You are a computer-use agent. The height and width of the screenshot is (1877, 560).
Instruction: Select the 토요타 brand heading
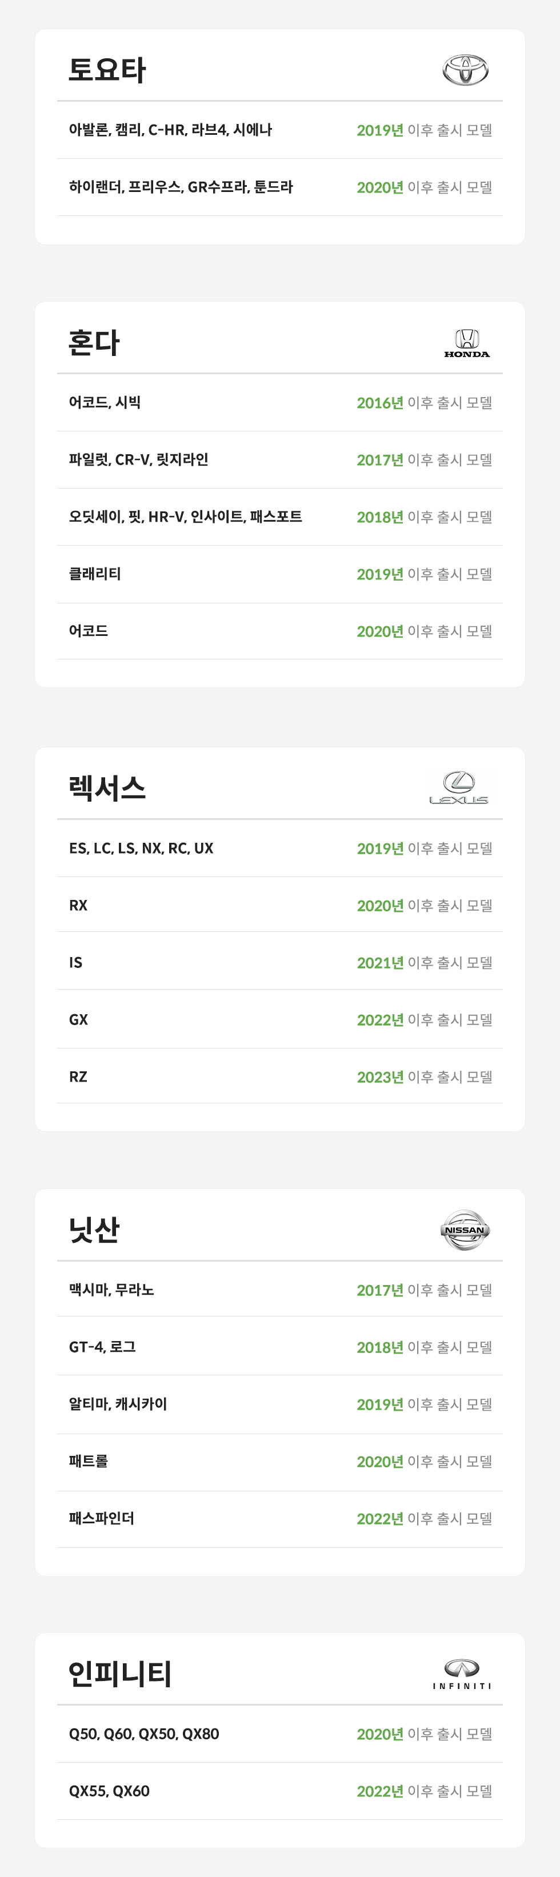pyautogui.click(x=107, y=70)
